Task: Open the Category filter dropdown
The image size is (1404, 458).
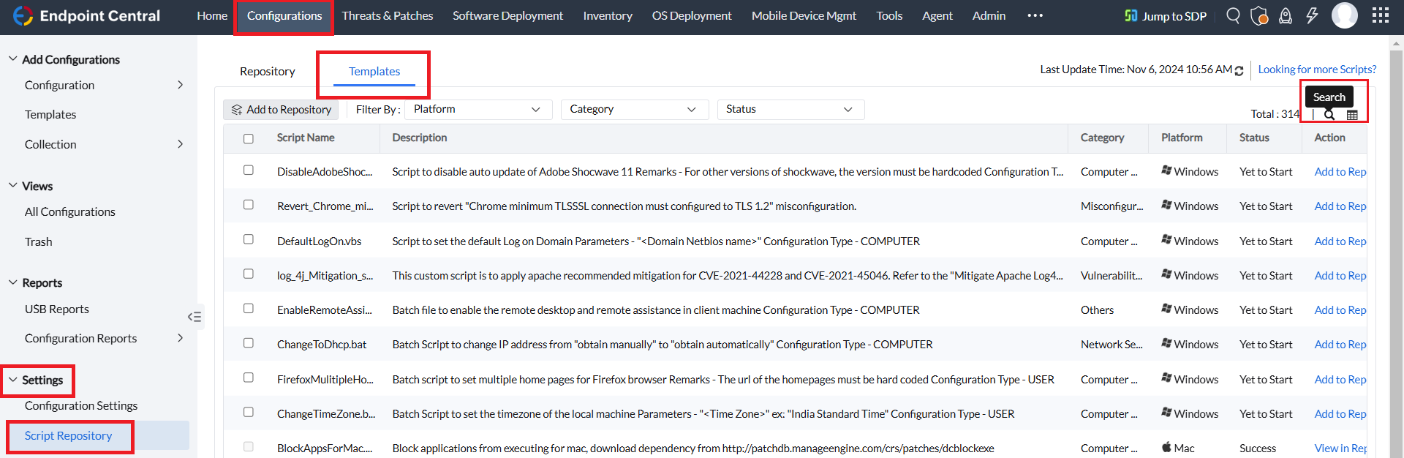Action: 633,109
